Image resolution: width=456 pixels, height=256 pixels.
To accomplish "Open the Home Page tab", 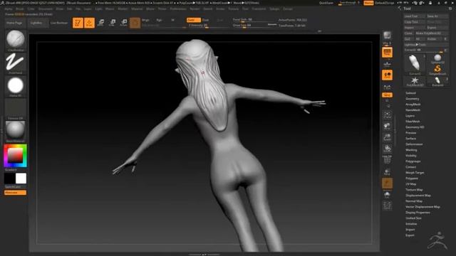I will (x=14, y=23).
